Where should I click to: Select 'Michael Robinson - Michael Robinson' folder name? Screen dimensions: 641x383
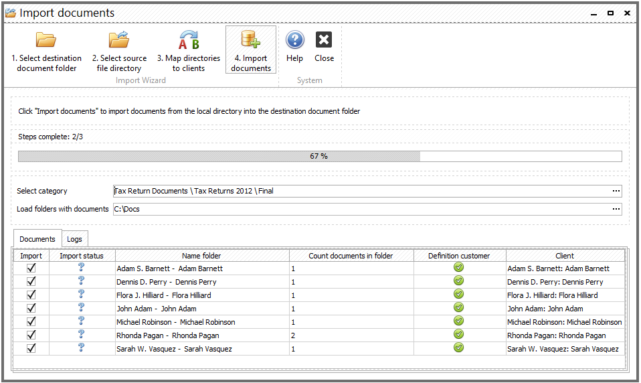pyautogui.click(x=176, y=322)
